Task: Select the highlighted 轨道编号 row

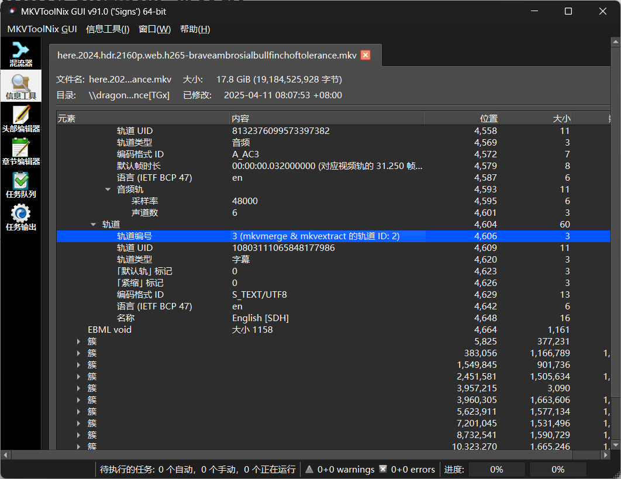Action: [x=333, y=236]
